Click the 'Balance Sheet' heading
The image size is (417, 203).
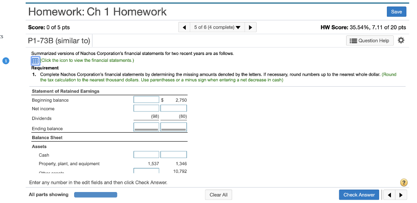(x=47, y=138)
